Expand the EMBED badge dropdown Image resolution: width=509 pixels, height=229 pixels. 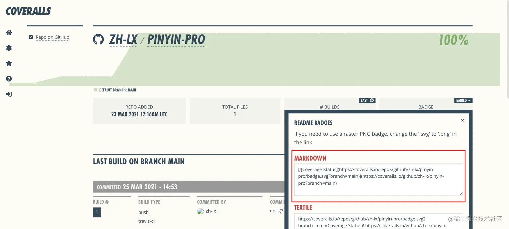pos(463,100)
